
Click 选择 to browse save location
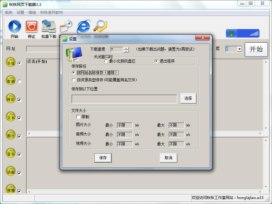(188, 98)
